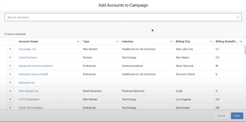
Task: Add Advanced Communications via plus icon
Action: pos(10,66)
